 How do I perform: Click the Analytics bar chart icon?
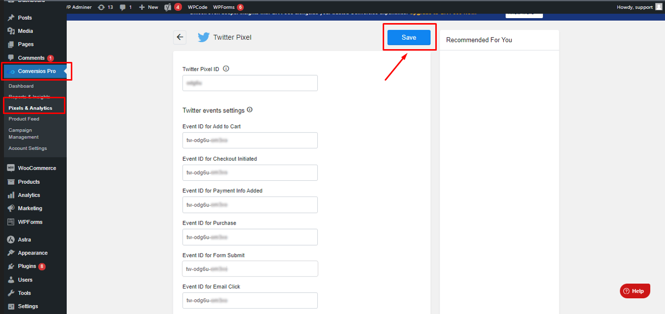(11, 195)
